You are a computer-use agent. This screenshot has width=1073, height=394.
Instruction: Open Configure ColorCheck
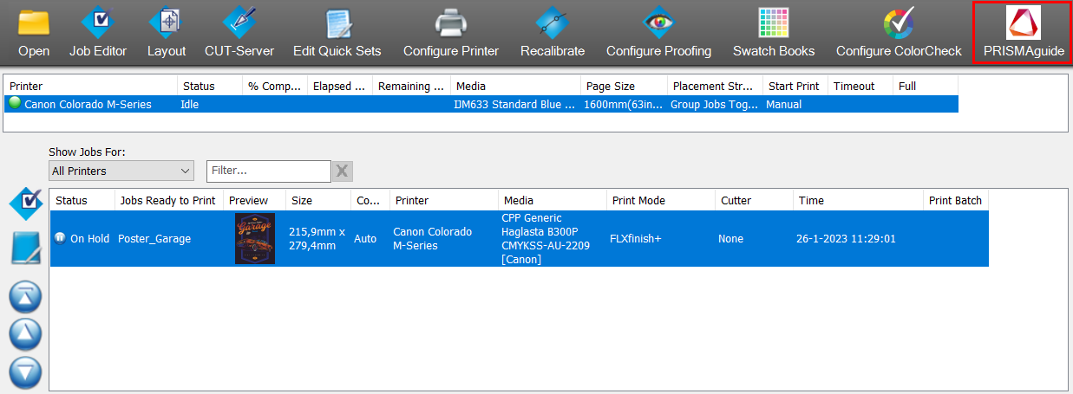tap(899, 23)
